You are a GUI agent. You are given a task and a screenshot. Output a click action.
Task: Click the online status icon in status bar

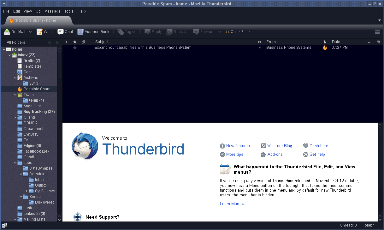click(x=4, y=225)
